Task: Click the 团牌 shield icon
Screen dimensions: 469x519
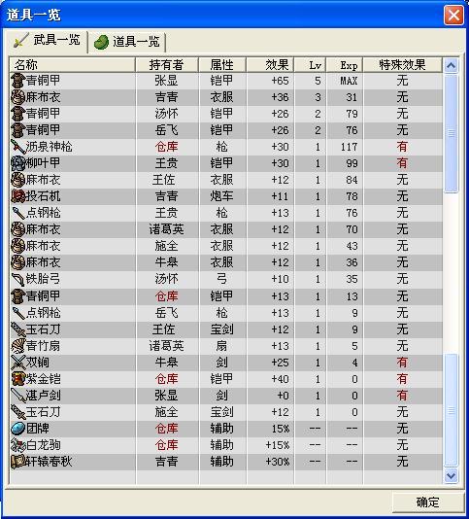Action: coord(18,429)
